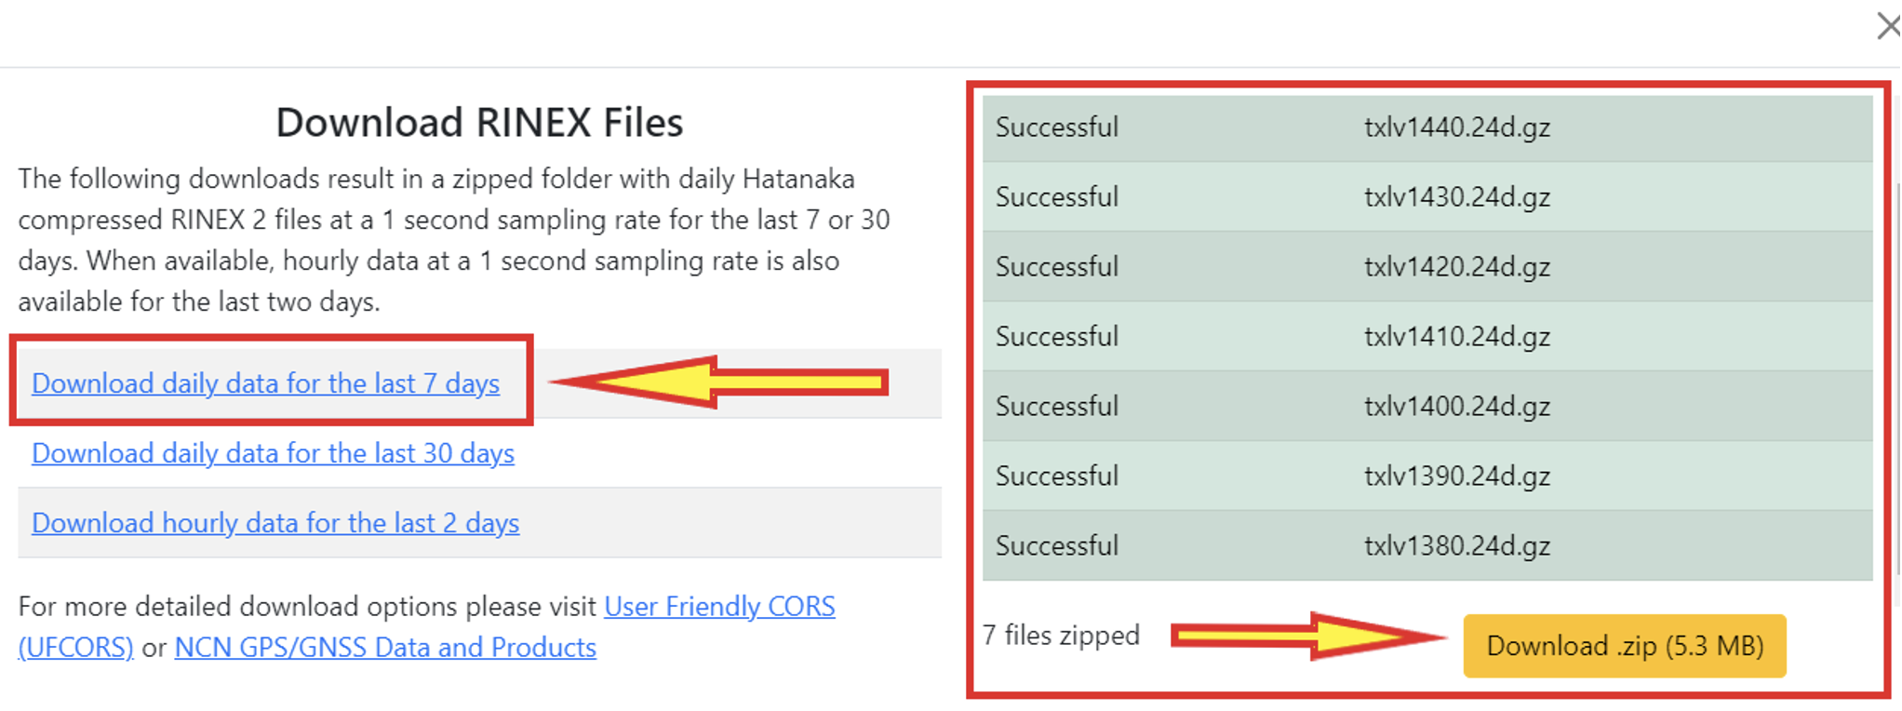
Task: Open NCN GPS/GNSS Data and Products link
Action: (x=385, y=648)
